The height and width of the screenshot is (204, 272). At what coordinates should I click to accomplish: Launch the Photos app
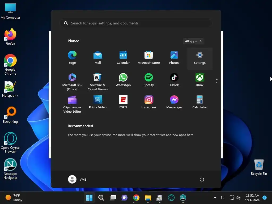tap(174, 58)
